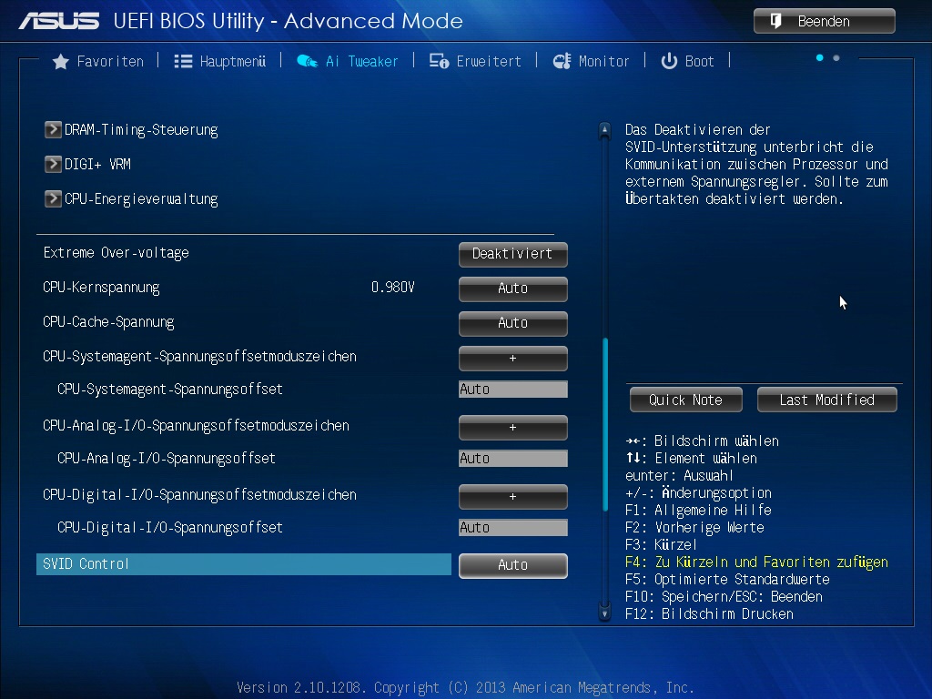This screenshot has height=699, width=932.
Task: Click the F12 Bildschirm Drucken hint
Action: click(709, 613)
